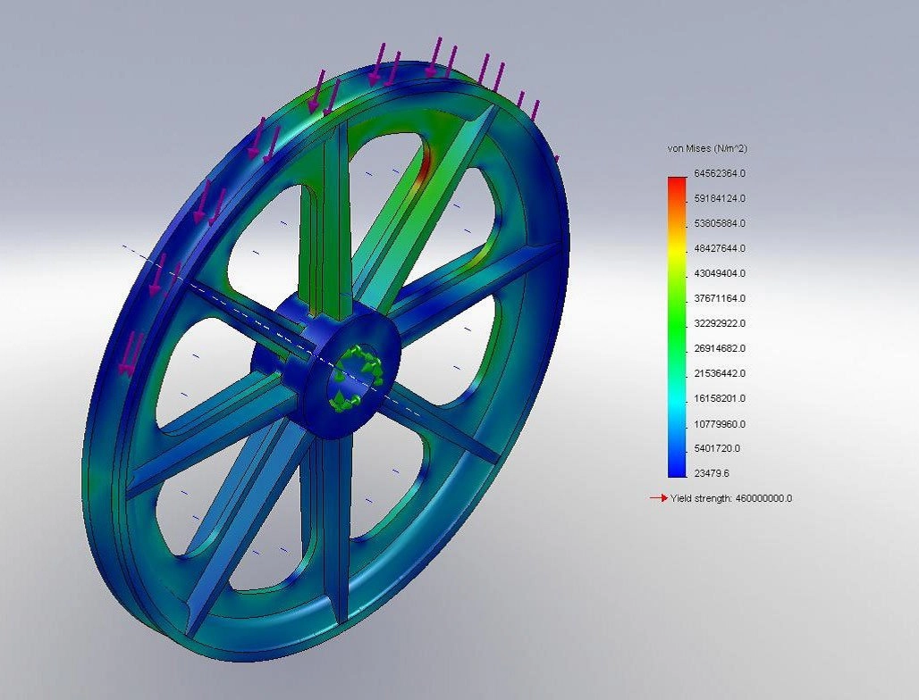The width and height of the screenshot is (919, 700).
Task: Click the von Mises (N/m^2) legend title
Action: click(707, 149)
